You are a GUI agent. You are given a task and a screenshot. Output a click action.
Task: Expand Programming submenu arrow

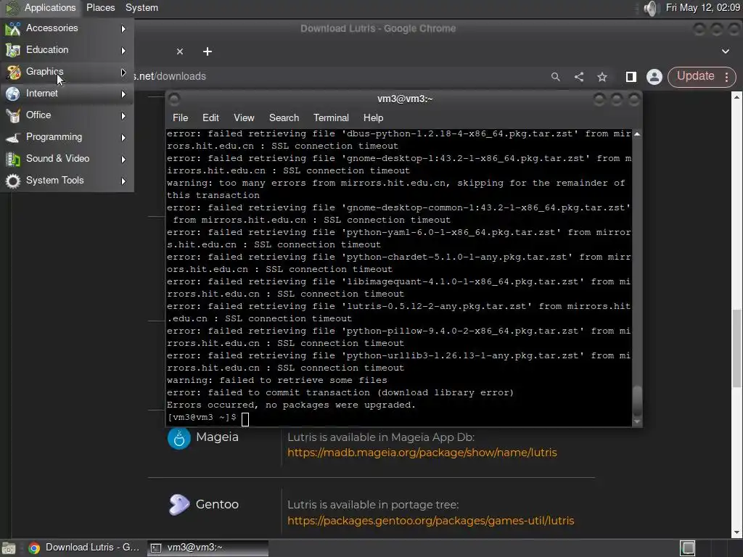click(x=123, y=138)
